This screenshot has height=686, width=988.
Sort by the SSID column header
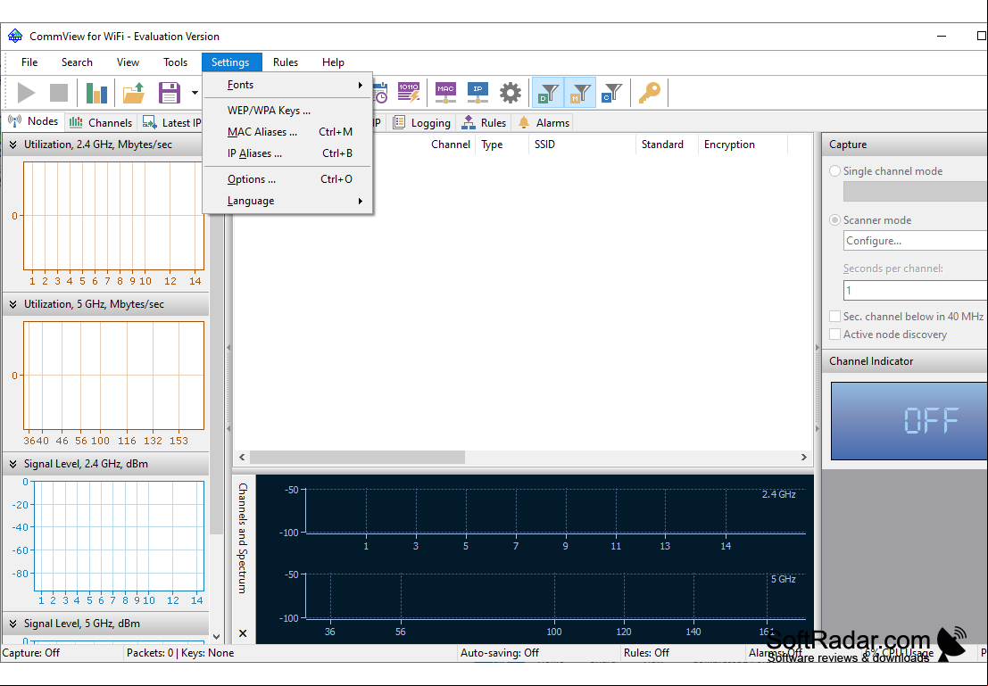tap(582, 145)
